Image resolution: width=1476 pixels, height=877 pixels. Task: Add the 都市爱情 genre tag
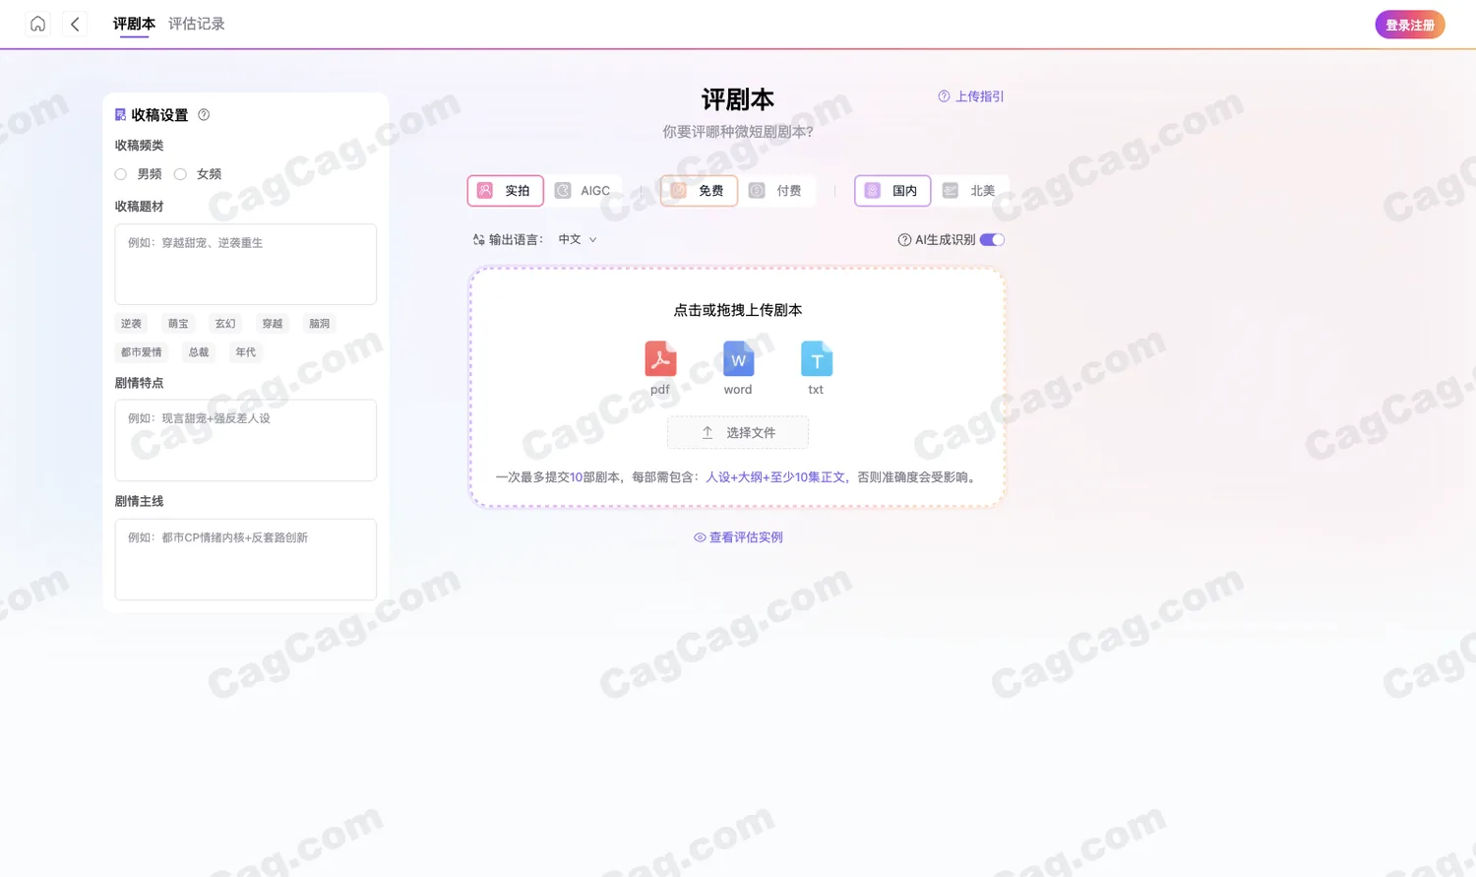(142, 352)
